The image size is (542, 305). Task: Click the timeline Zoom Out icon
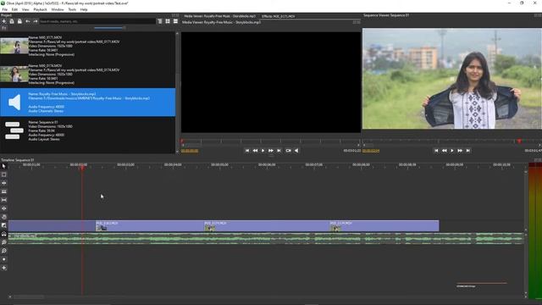[x=3, y=251]
